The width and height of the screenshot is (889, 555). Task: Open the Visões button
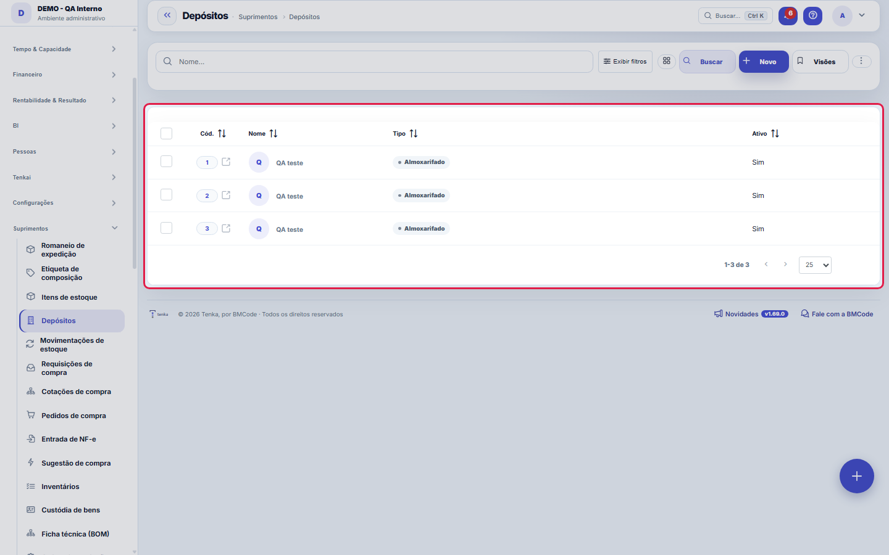tap(820, 62)
